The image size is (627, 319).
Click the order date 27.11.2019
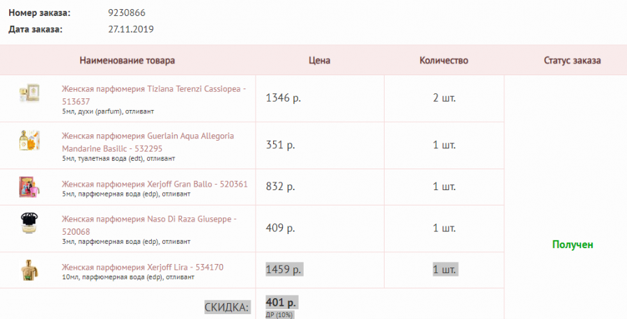pyautogui.click(x=131, y=29)
